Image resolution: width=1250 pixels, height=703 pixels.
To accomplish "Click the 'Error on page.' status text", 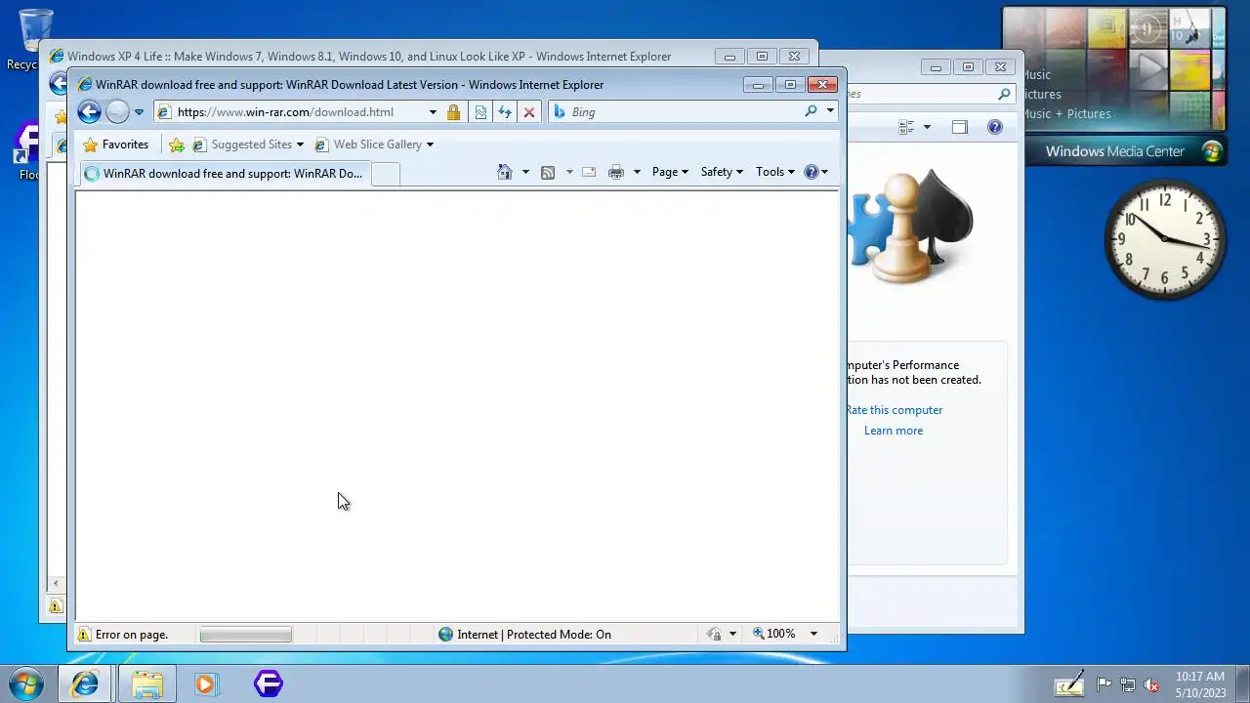I will pyautogui.click(x=132, y=635).
